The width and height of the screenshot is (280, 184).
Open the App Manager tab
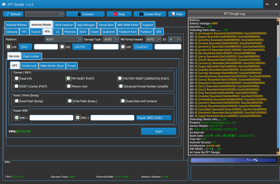tap(86, 25)
